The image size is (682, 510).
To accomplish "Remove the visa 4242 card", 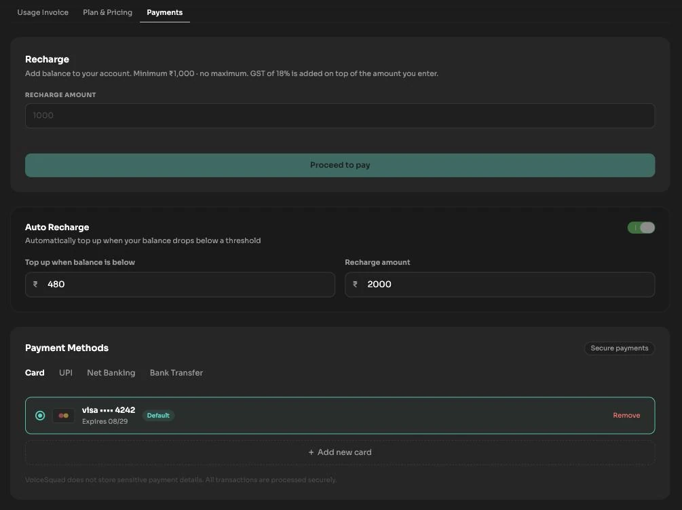I will 626,416.
